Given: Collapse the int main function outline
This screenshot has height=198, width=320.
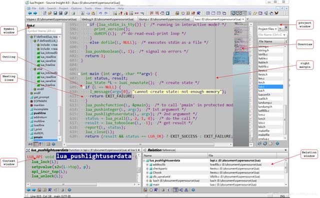Looking at the screenshot, I should 79,74.
